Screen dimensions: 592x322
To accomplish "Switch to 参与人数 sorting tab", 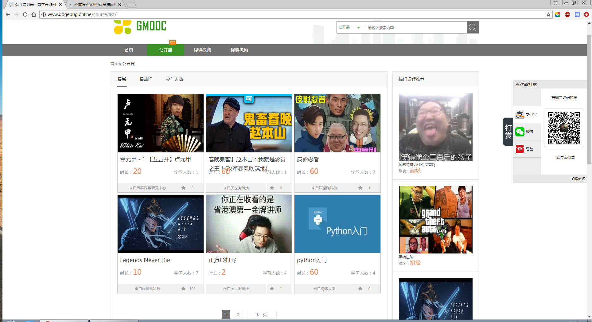I will [x=174, y=79].
